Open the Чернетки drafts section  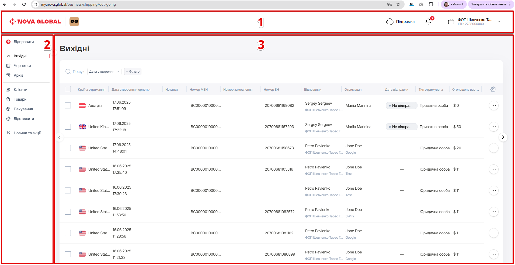click(22, 66)
